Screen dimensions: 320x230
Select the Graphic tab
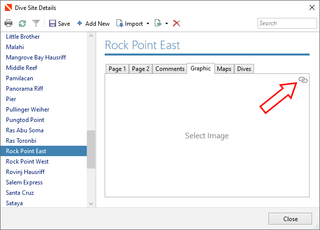click(x=200, y=68)
